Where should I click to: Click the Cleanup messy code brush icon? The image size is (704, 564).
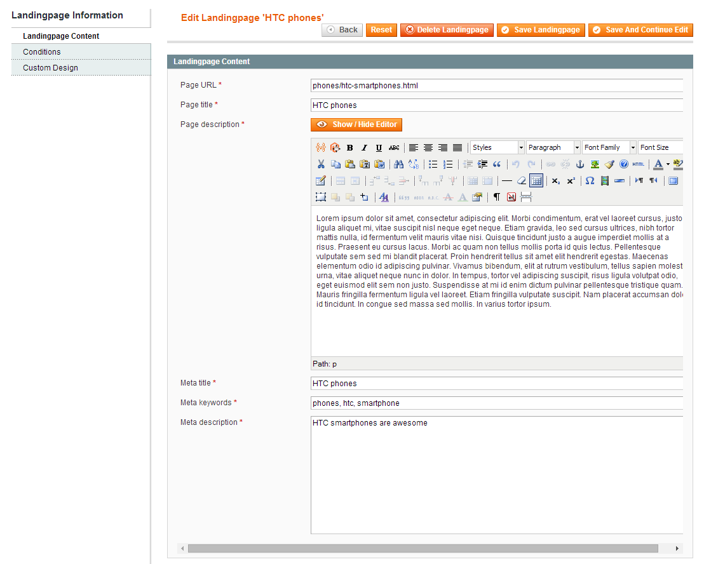point(609,164)
